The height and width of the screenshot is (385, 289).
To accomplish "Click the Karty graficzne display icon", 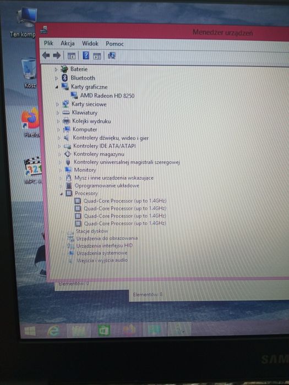I will [x=65, y=86].
